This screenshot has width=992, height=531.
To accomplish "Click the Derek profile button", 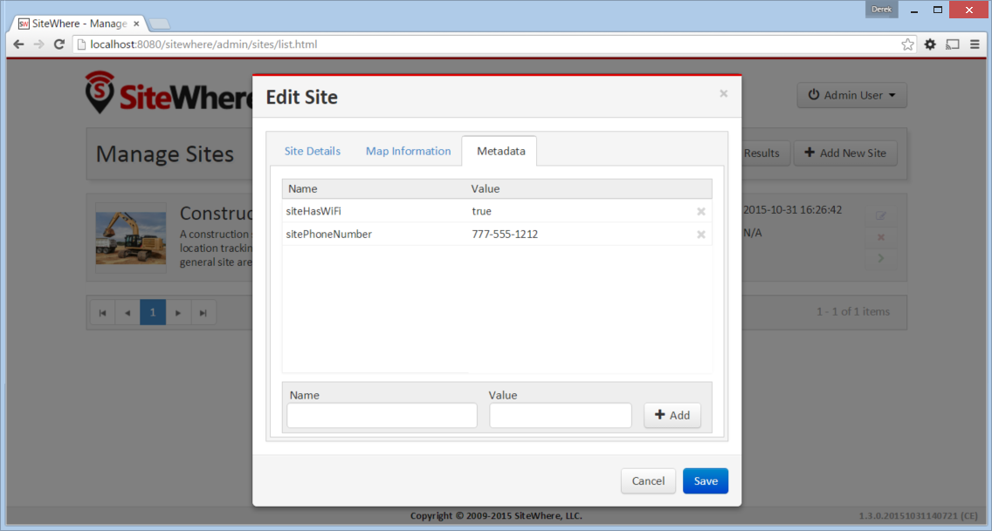I will [x=881, y=10].
